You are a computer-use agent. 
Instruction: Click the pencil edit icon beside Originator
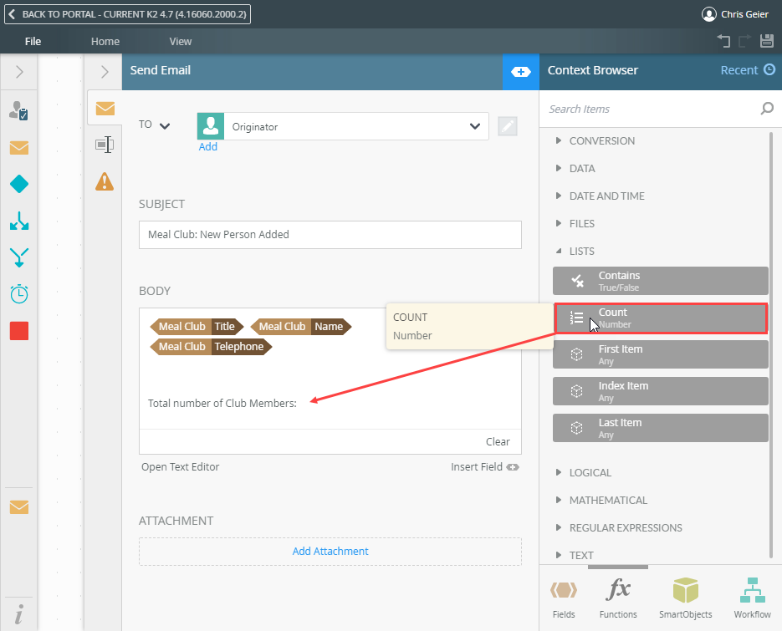pyautogui.click(x=508, y=126)
